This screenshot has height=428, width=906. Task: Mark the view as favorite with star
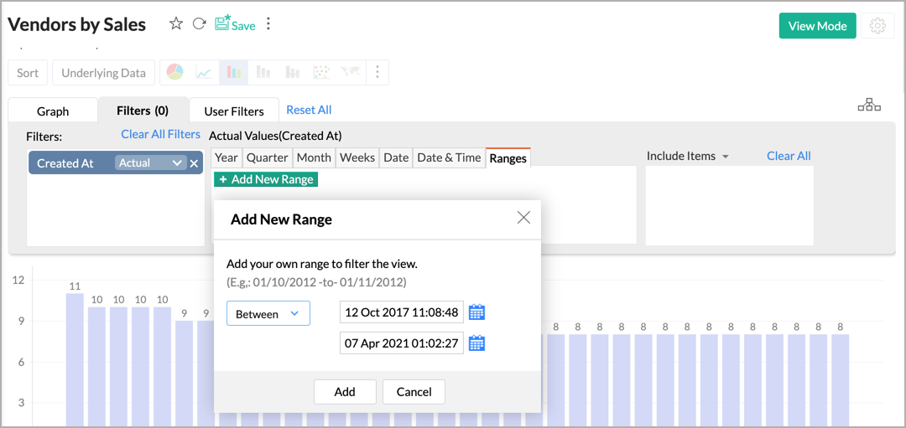coord(176,24)
